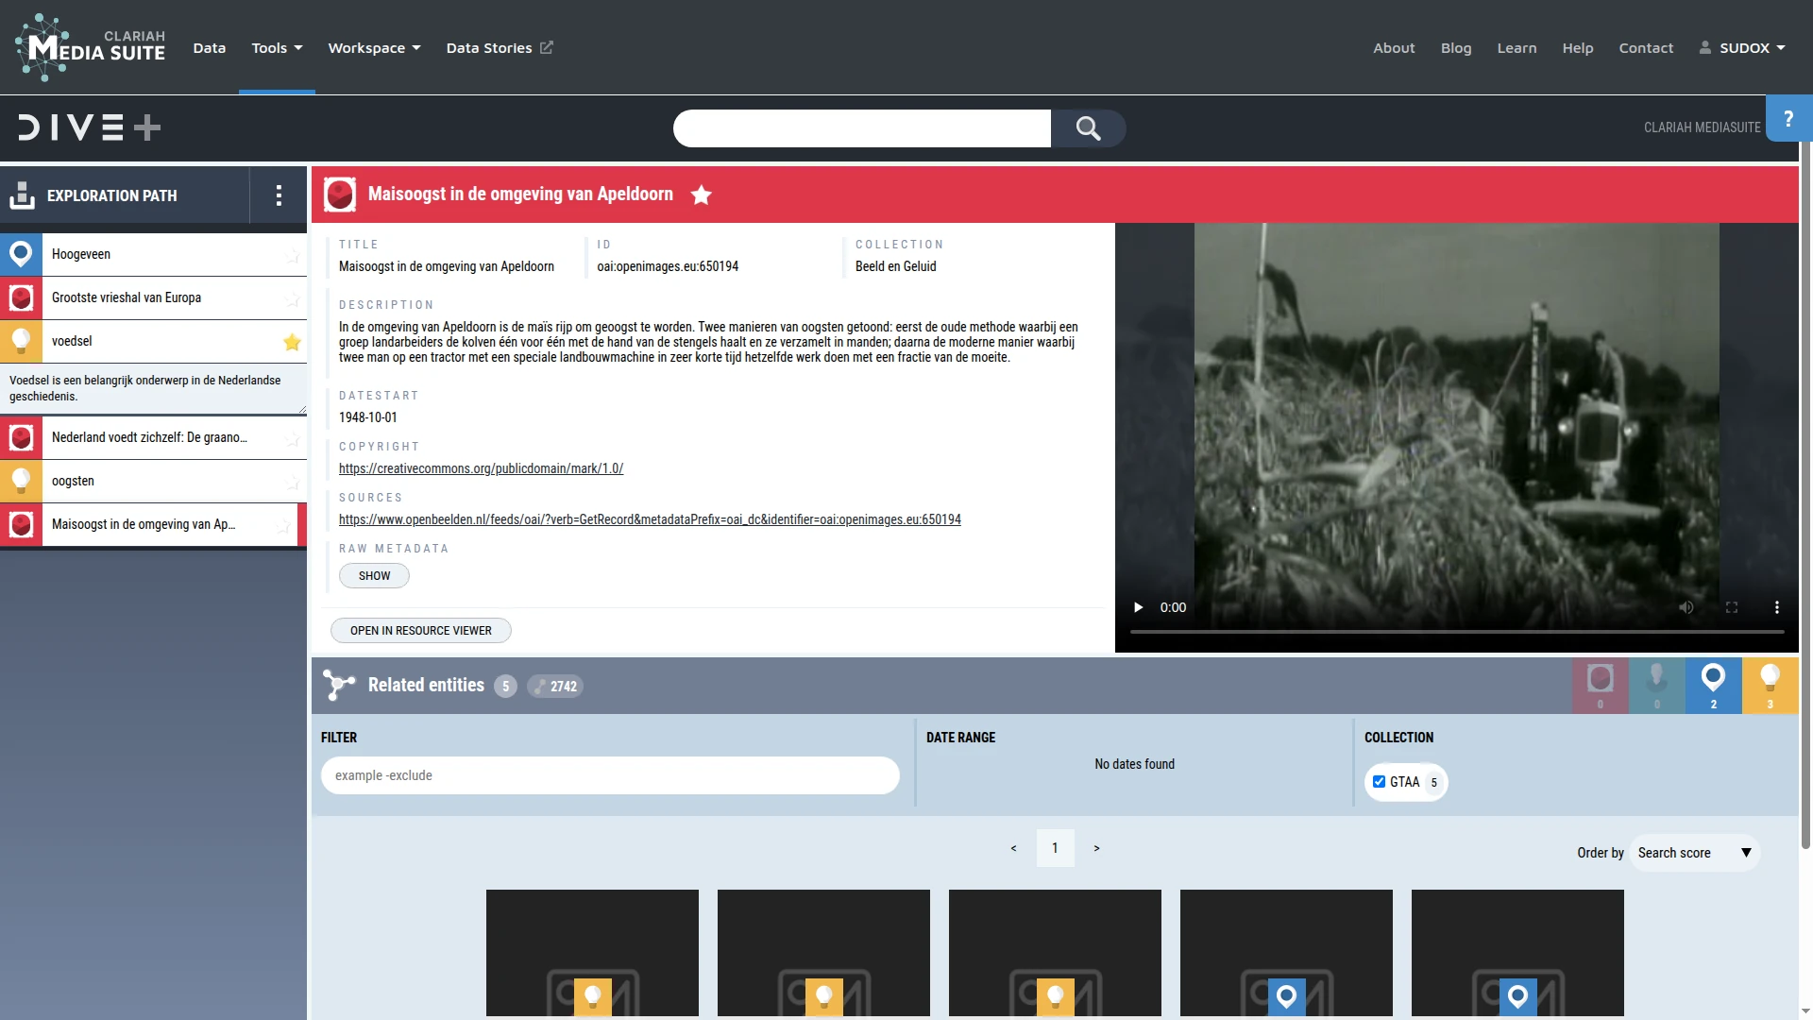1813x1020 pixels.
Task: Toggle favorite star next to title
Action: 701,195
